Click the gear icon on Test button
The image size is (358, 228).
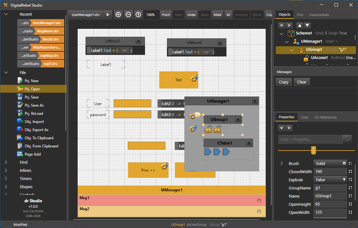click(x=194, y=79)
